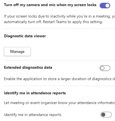This screenshot has height=121, width=115.
Task: Click the non-bold 'Identify me in attendance reports' label
Action: click(33, 115)
